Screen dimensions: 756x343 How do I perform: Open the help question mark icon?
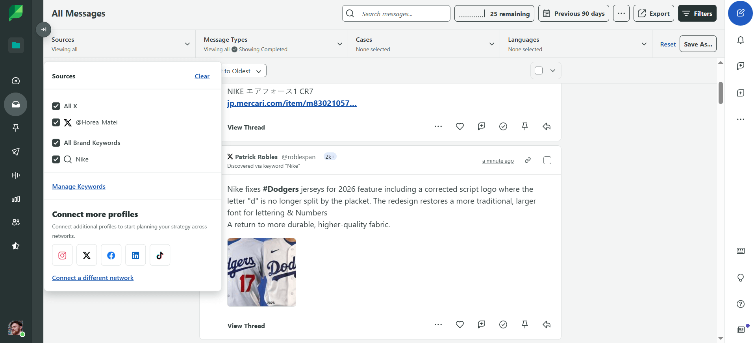click(741, 304)
